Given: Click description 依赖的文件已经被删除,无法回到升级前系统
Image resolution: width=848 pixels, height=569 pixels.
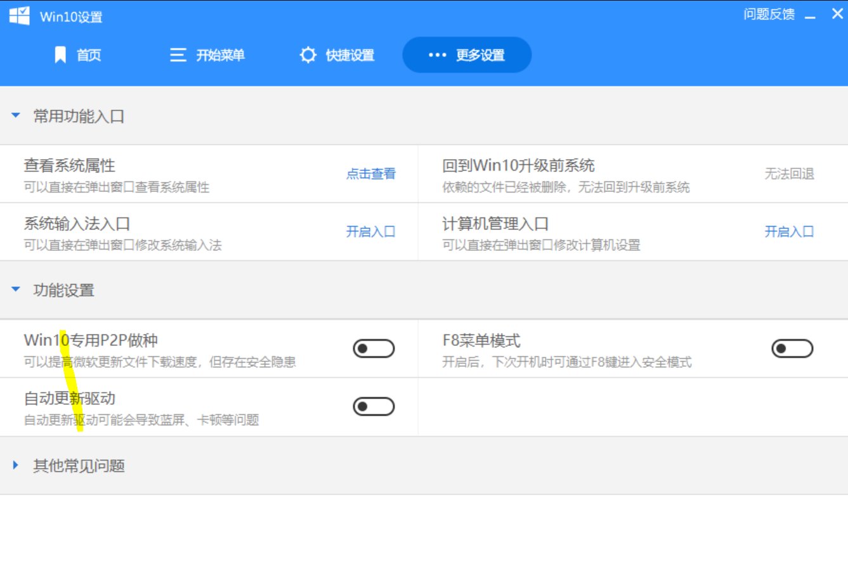Looking at the screenshot, I should (x=566, y=188).
